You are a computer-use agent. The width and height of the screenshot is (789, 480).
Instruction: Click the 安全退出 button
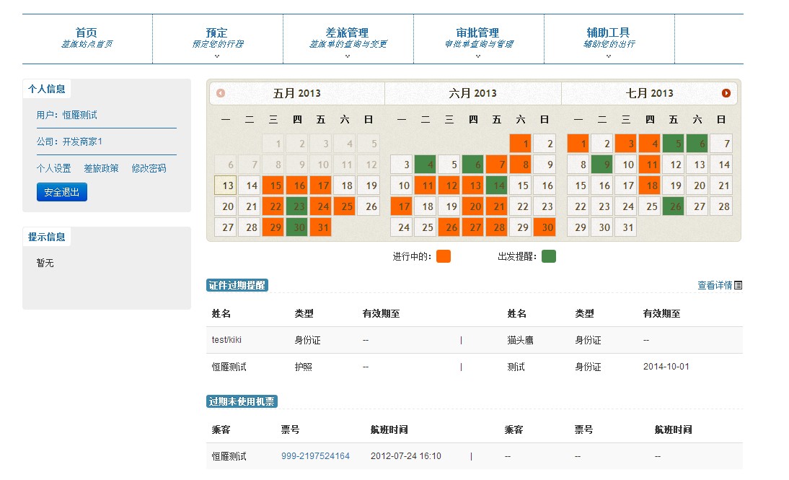click(62, 192)
